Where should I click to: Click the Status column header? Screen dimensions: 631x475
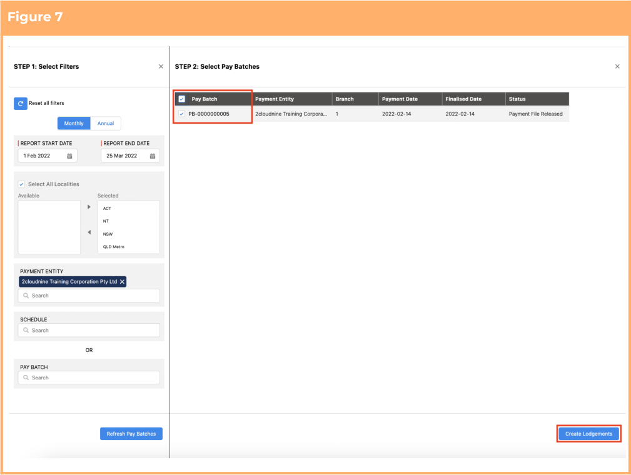click(517, 99)
